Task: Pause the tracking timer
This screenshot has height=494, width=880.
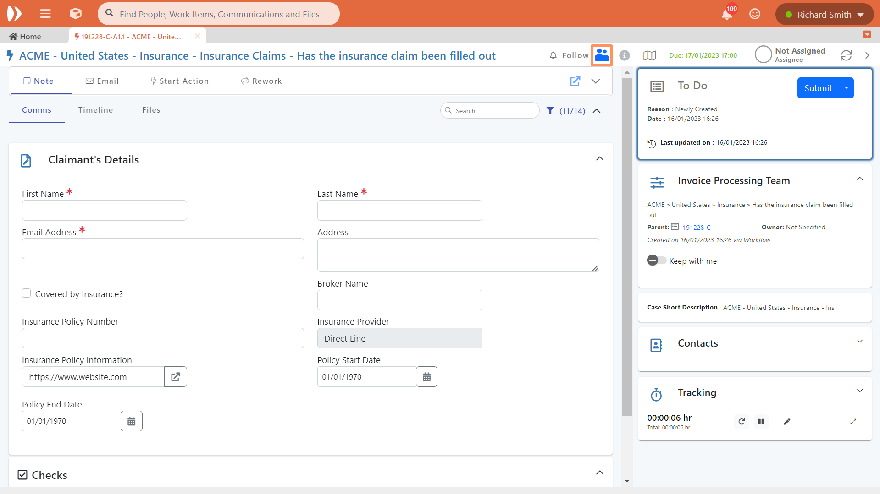Action: [x=761, y=422]
